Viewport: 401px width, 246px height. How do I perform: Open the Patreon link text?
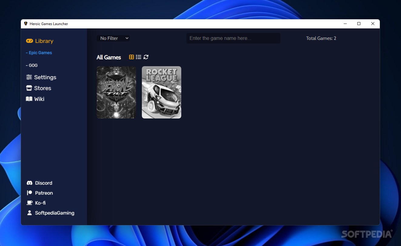[x=44, y=193]
